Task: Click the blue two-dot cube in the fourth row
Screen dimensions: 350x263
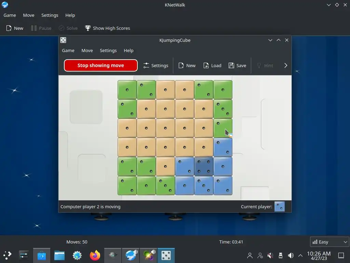Action: 223,147
